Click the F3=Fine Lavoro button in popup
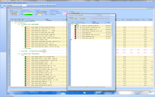 (73, 19)
